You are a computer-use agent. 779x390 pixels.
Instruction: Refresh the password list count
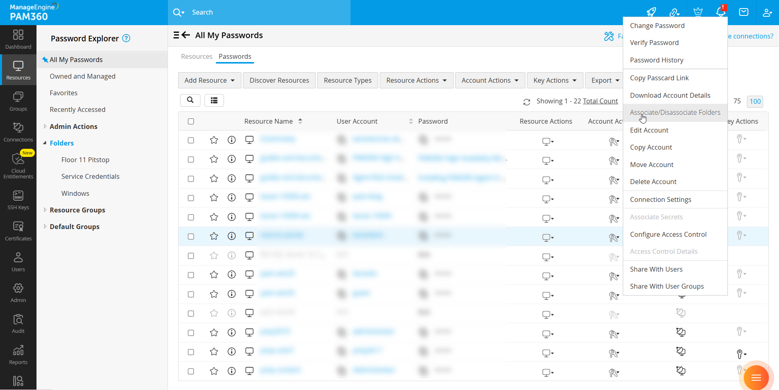tap(527, 102)
